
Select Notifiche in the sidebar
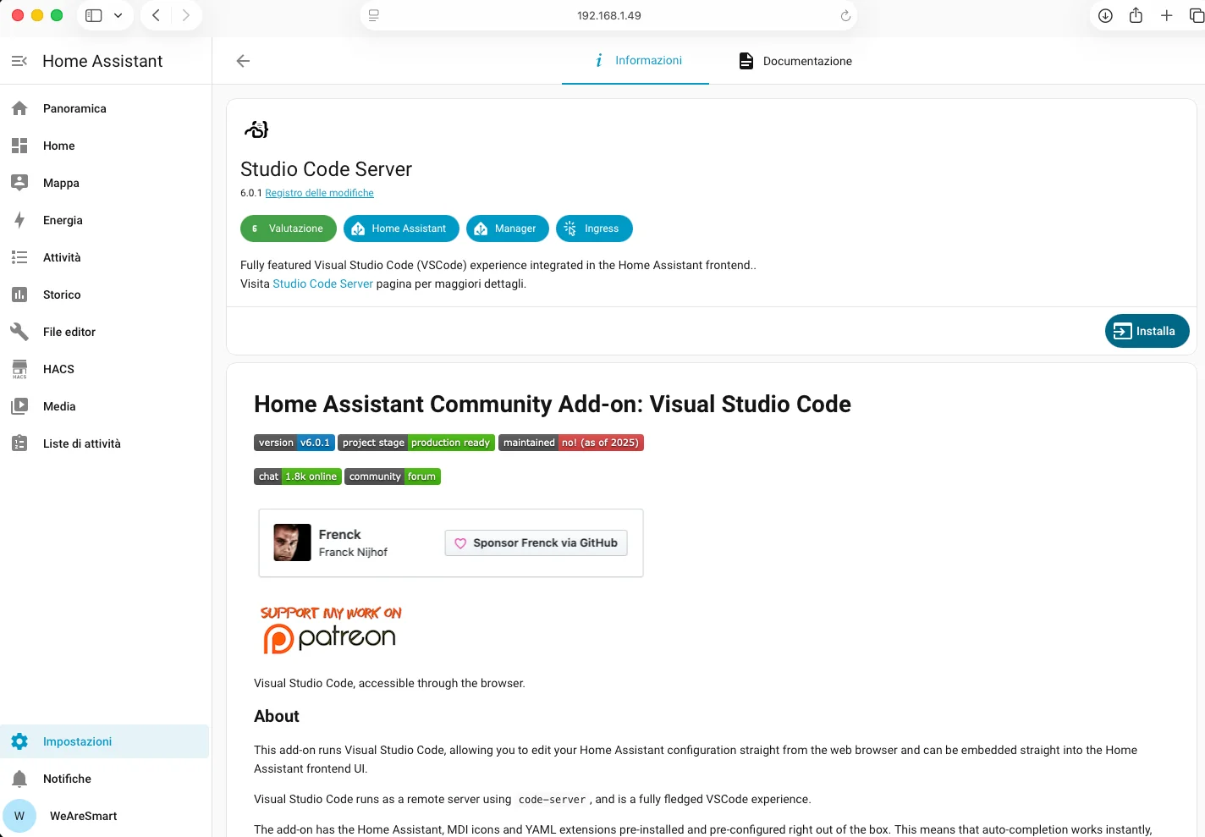click(67, 779)
